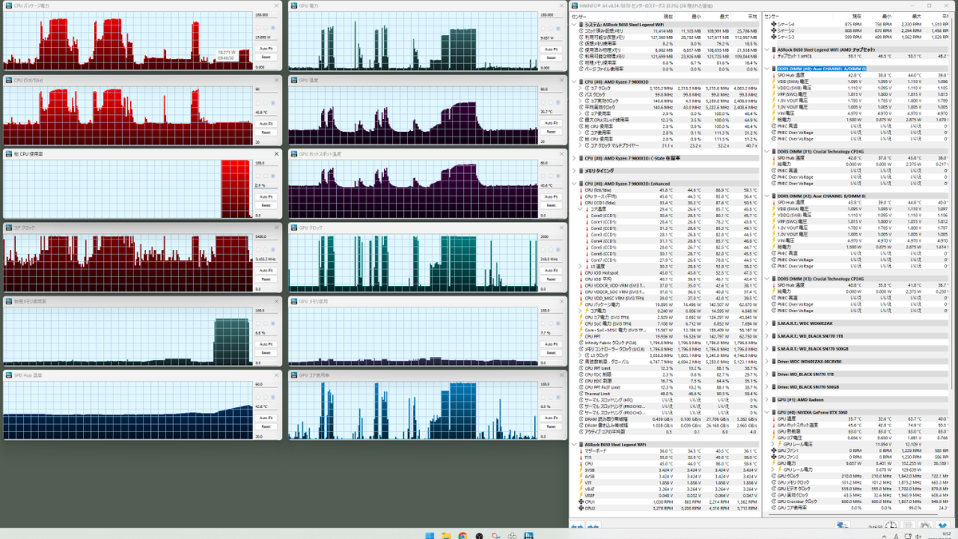
Task: Click network computers icon in sensor toolbar
Action: tap(842, 525)
